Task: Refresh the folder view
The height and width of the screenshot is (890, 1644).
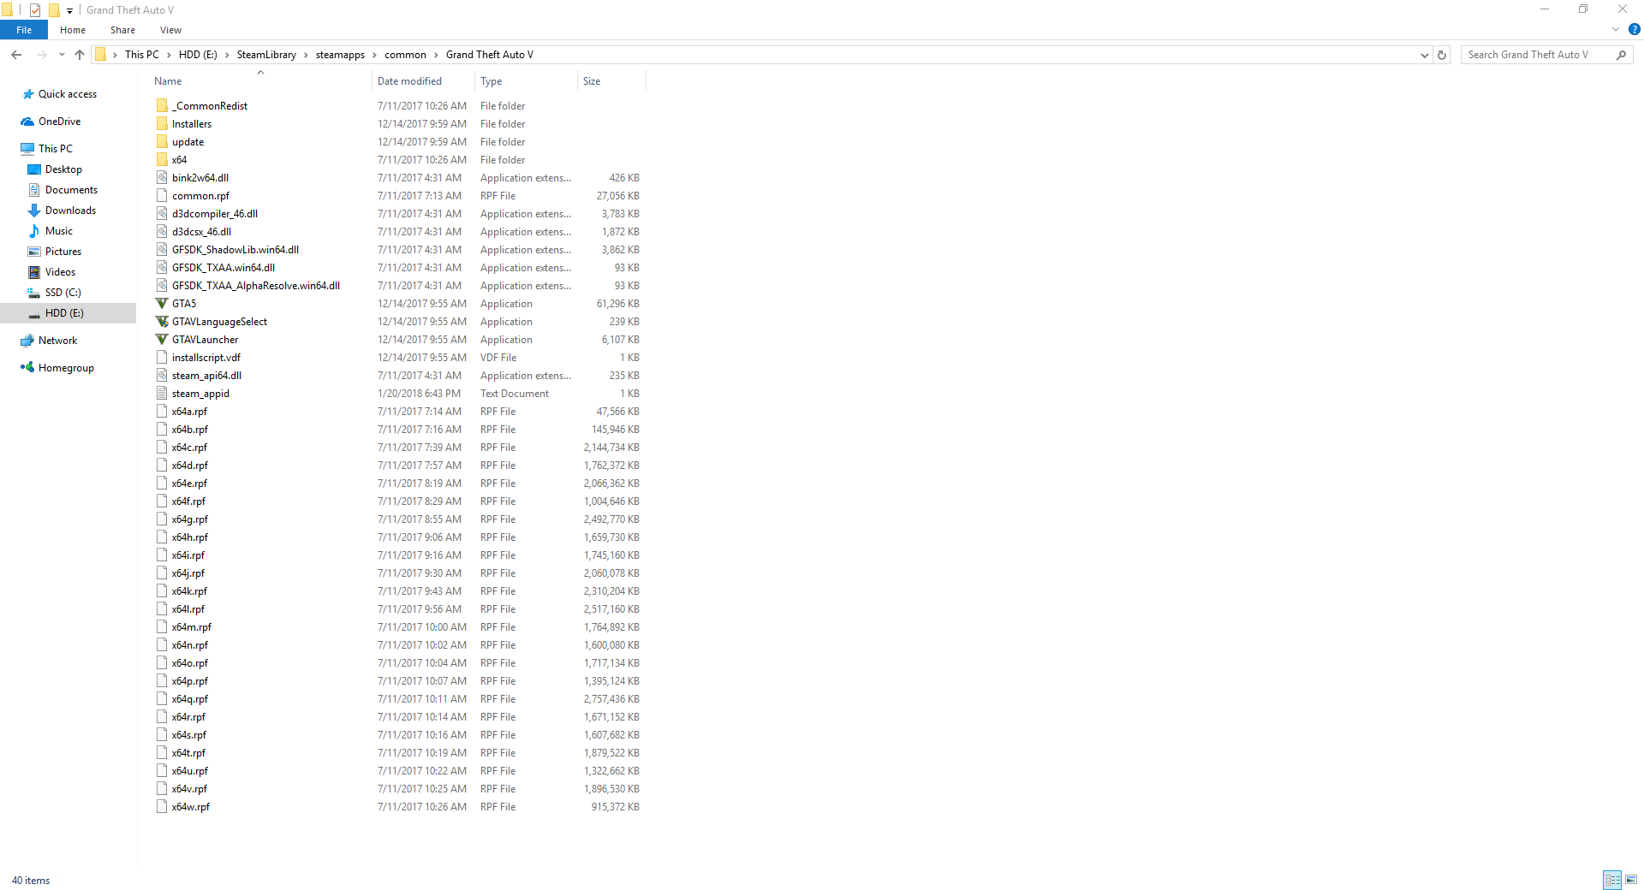Action: [x=1442, y=55]
